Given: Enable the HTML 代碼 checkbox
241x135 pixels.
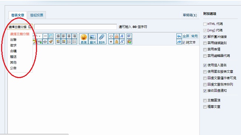Looking at the screenshot, I should point(205,24).
